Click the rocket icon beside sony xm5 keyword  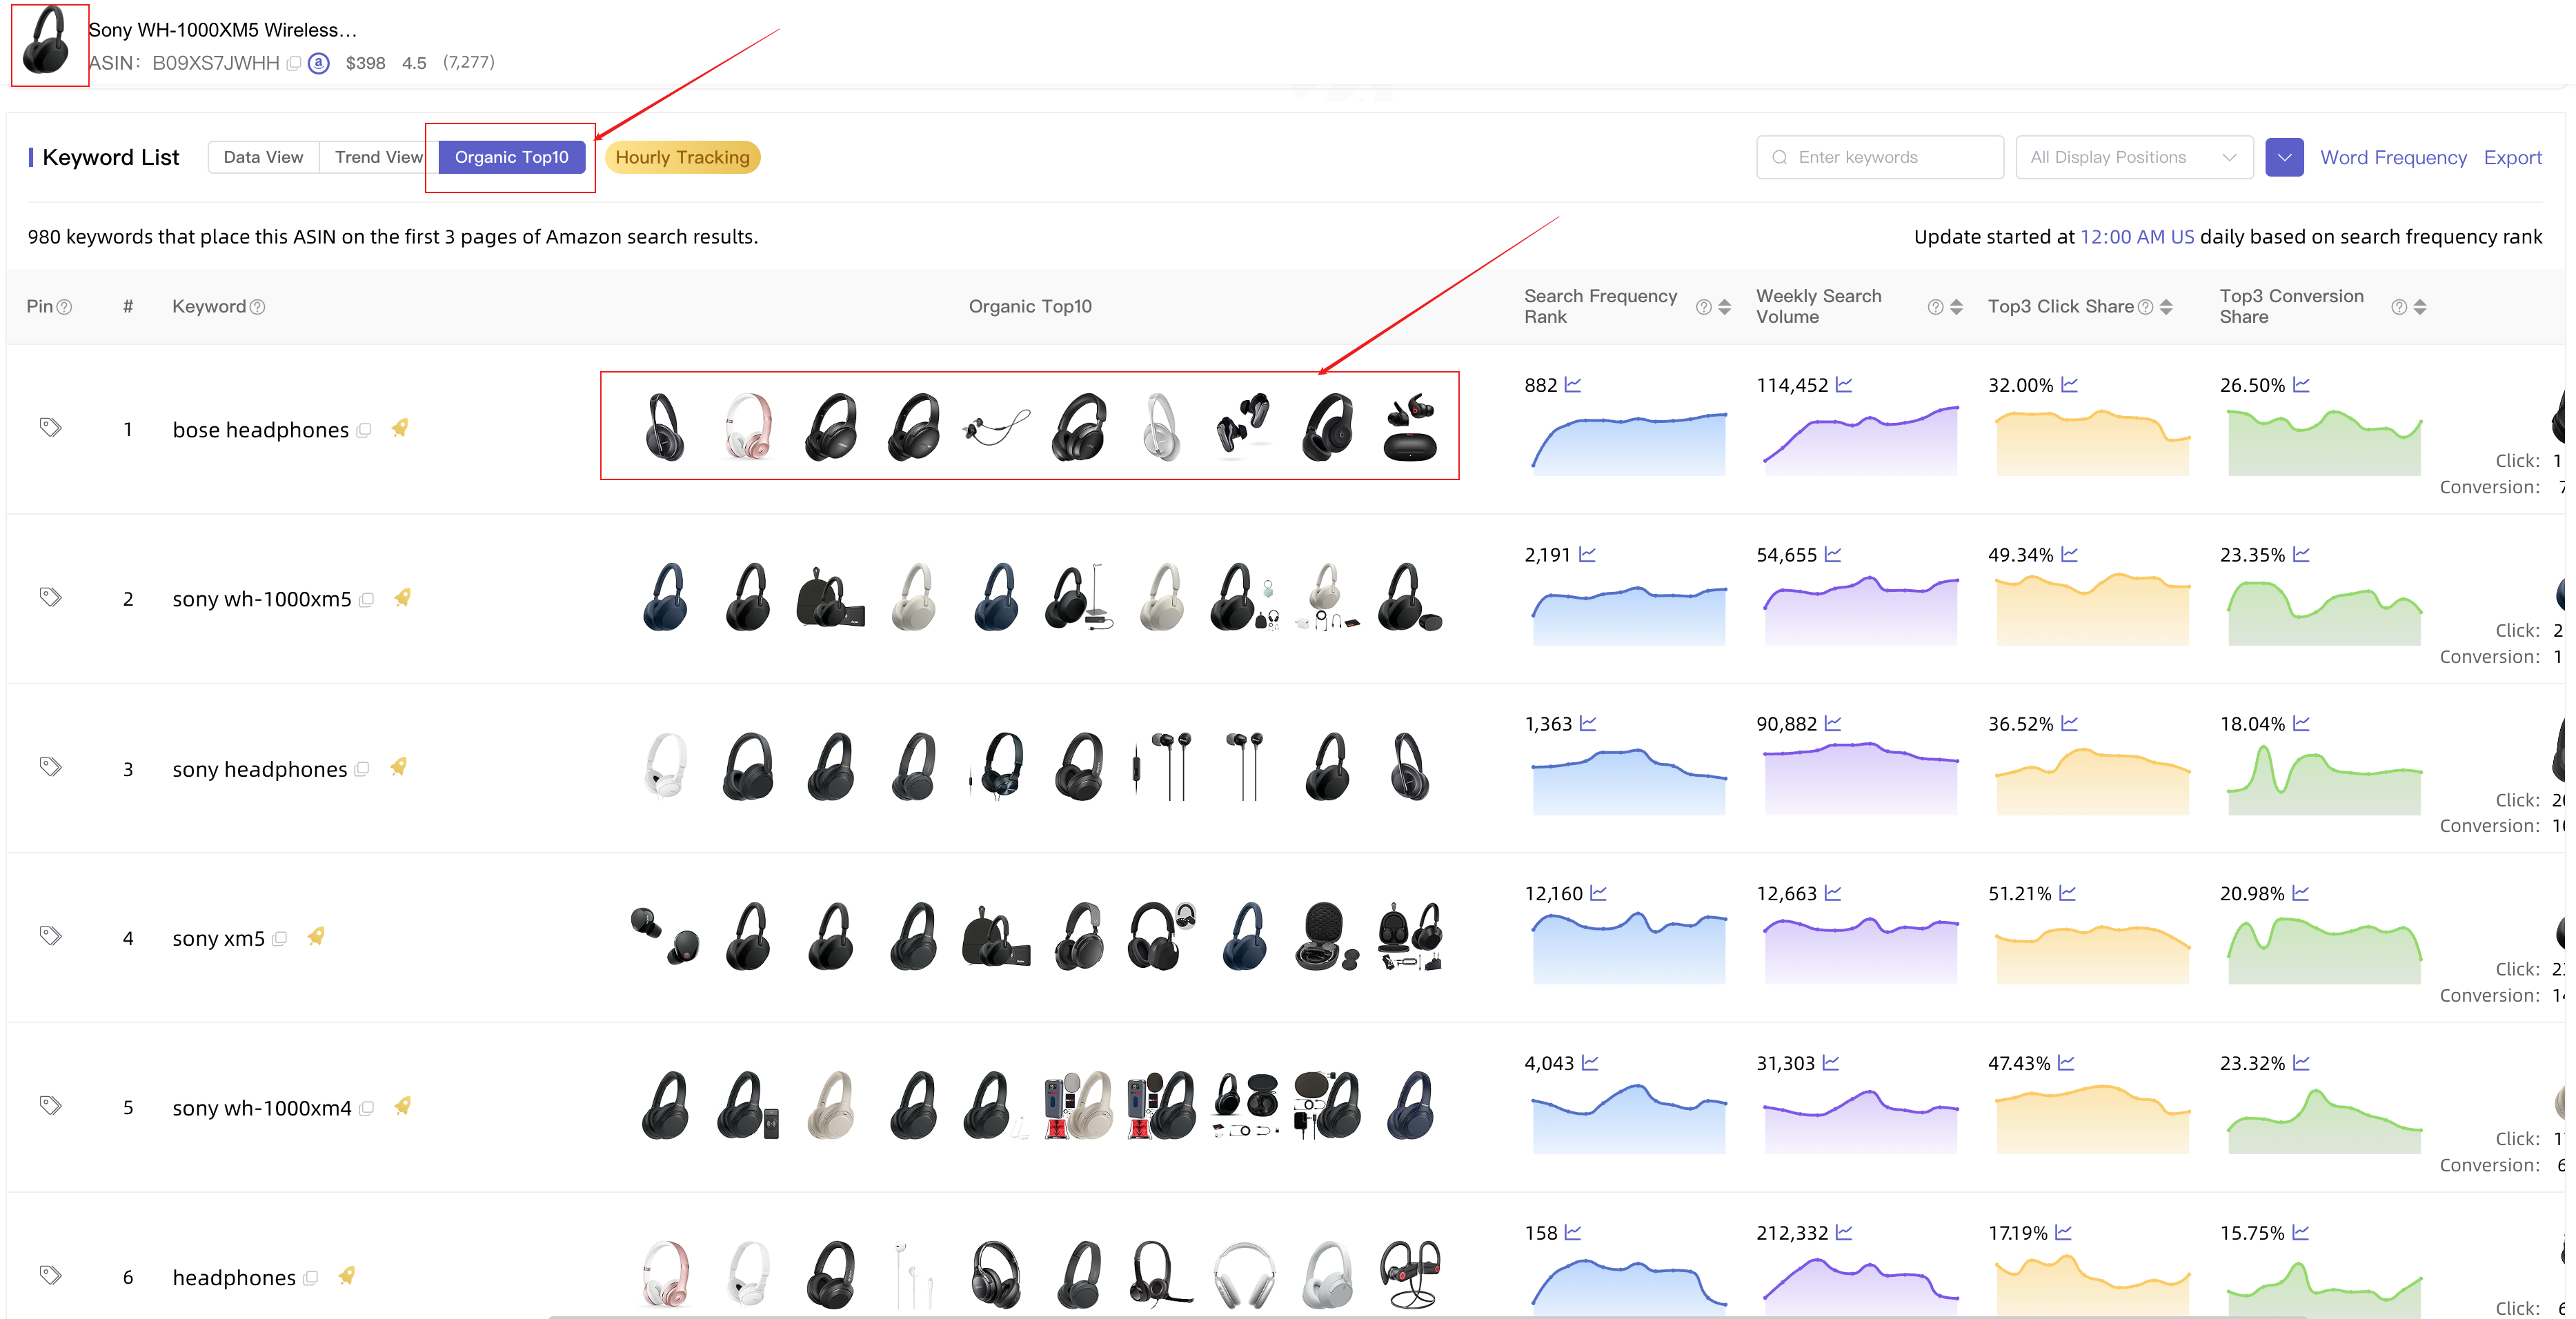click(316, 937)
